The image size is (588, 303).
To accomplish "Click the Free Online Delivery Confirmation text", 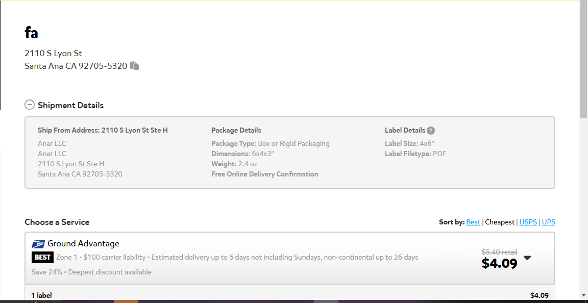I will [x=265, y=174].
